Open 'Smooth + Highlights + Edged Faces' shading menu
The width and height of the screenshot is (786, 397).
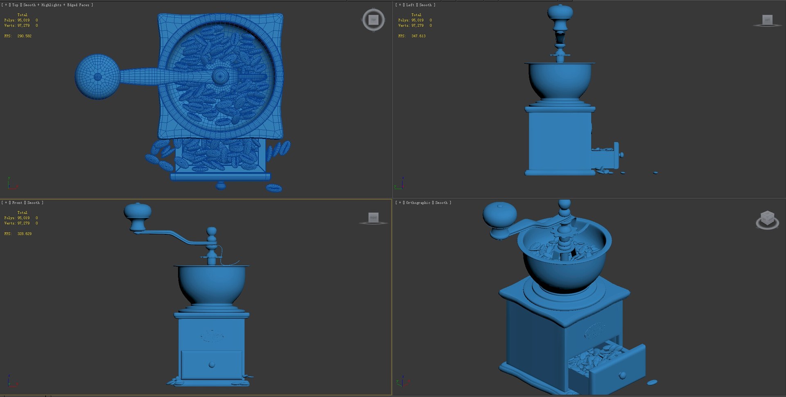(x=56, y=5)
